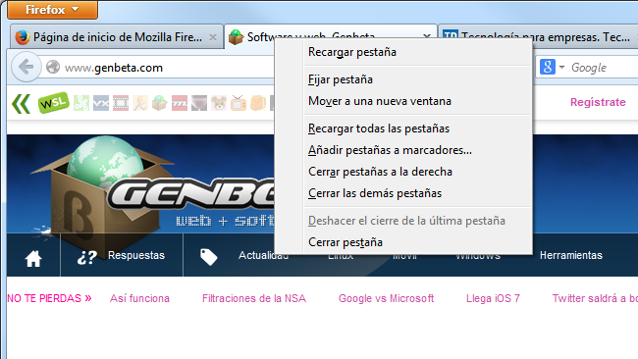The width and height of the screenshot is (638, 359).
Task: Click the wine glass blog icon
Action: 199,103
